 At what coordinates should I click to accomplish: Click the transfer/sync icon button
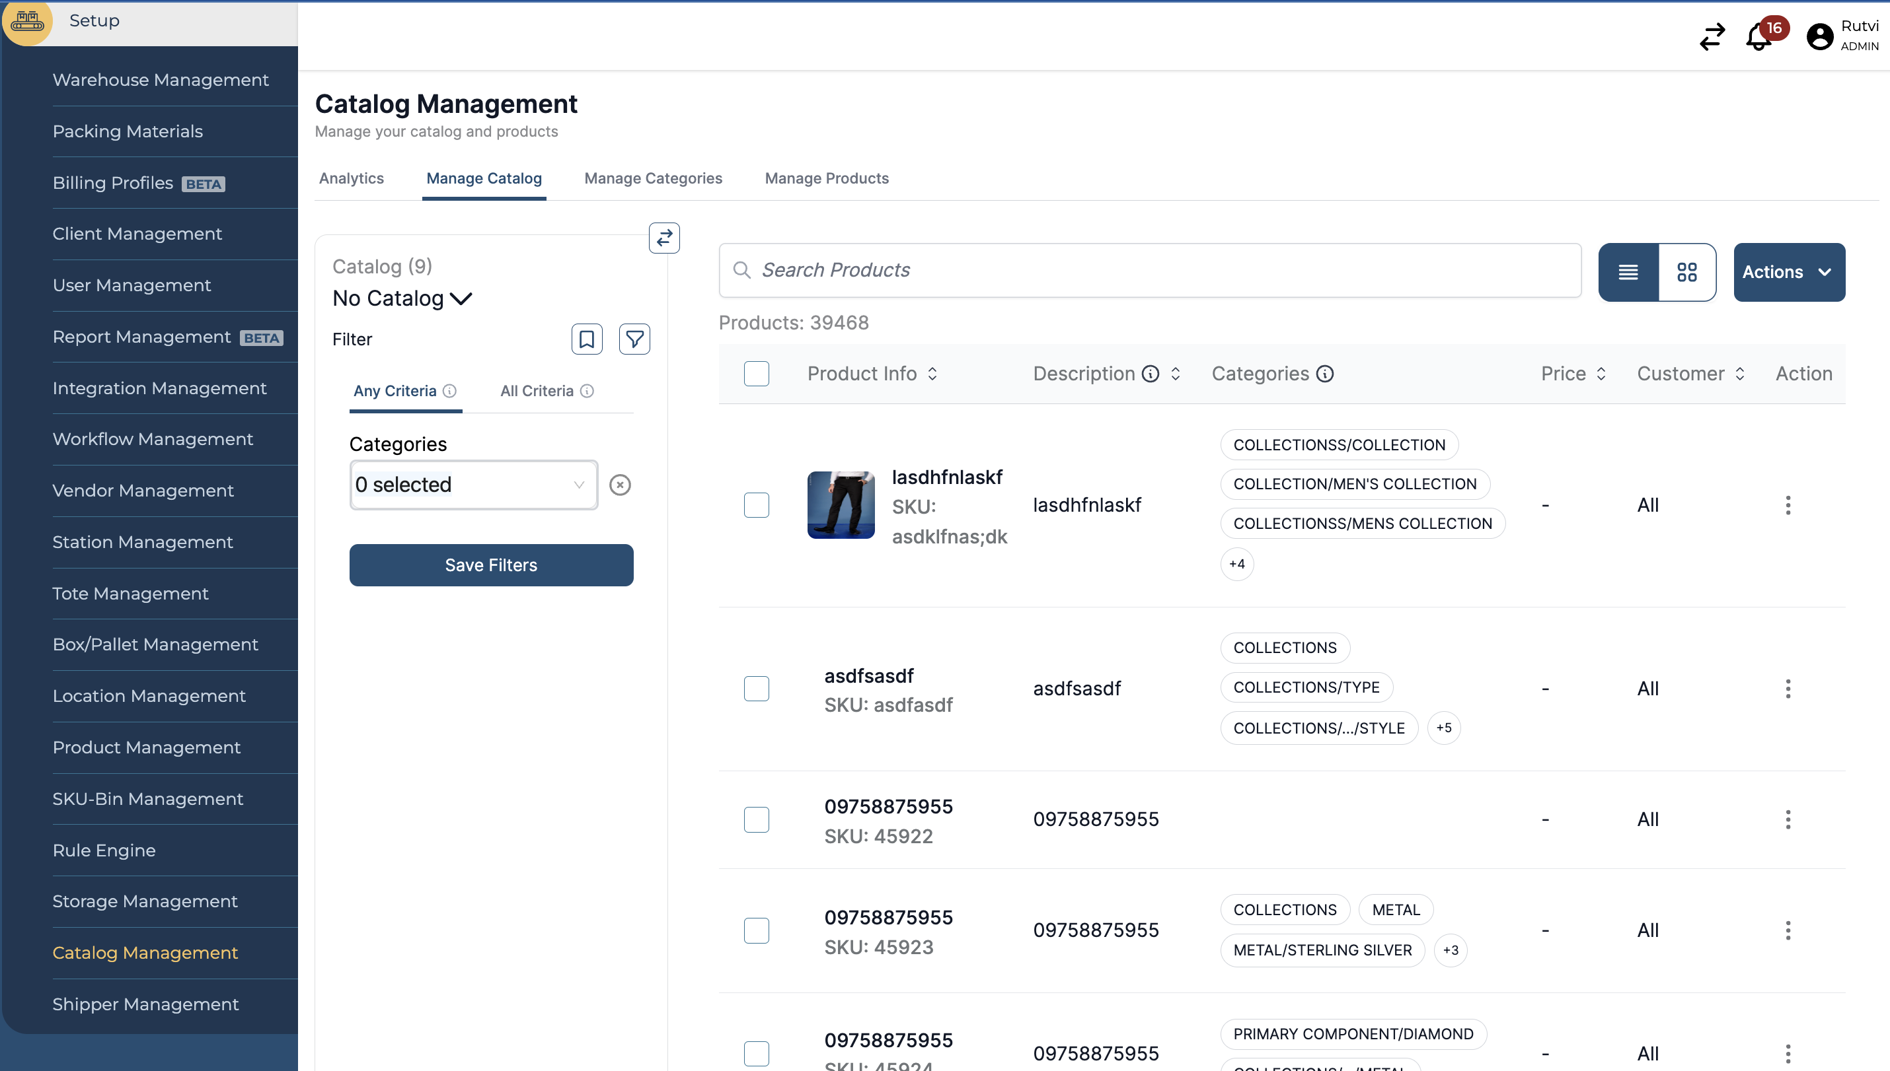pos(663,237)
